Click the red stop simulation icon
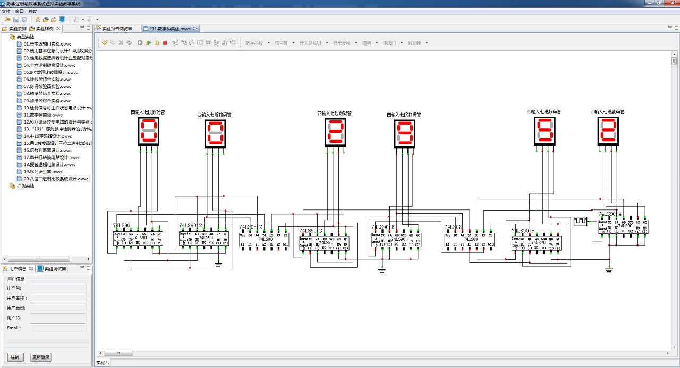 (x=165, y=42)
